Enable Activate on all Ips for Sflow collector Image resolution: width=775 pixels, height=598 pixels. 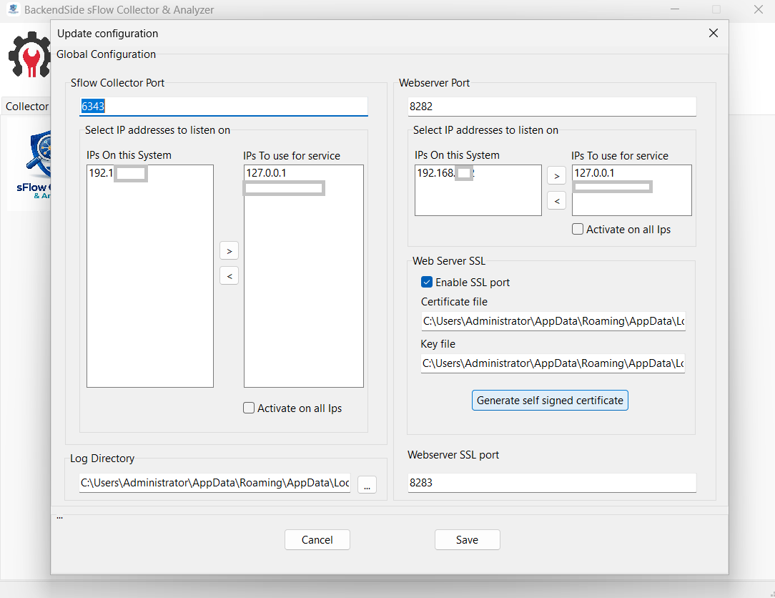coord(249,408)
